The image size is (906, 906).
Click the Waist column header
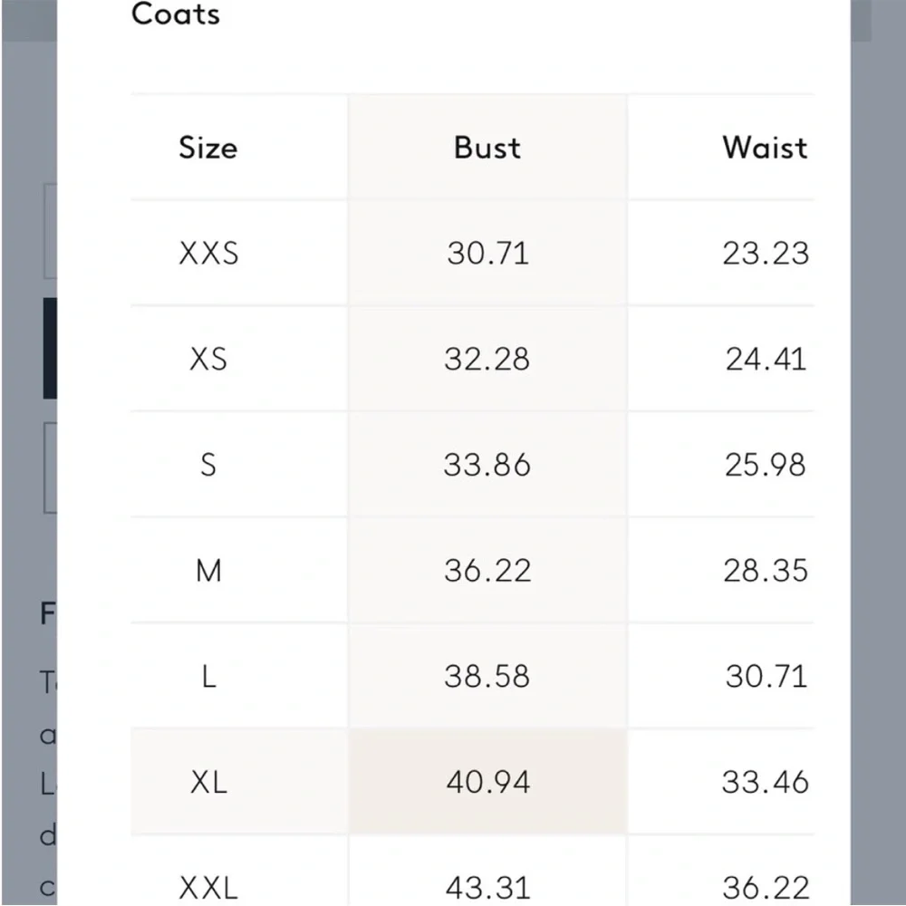764,148
